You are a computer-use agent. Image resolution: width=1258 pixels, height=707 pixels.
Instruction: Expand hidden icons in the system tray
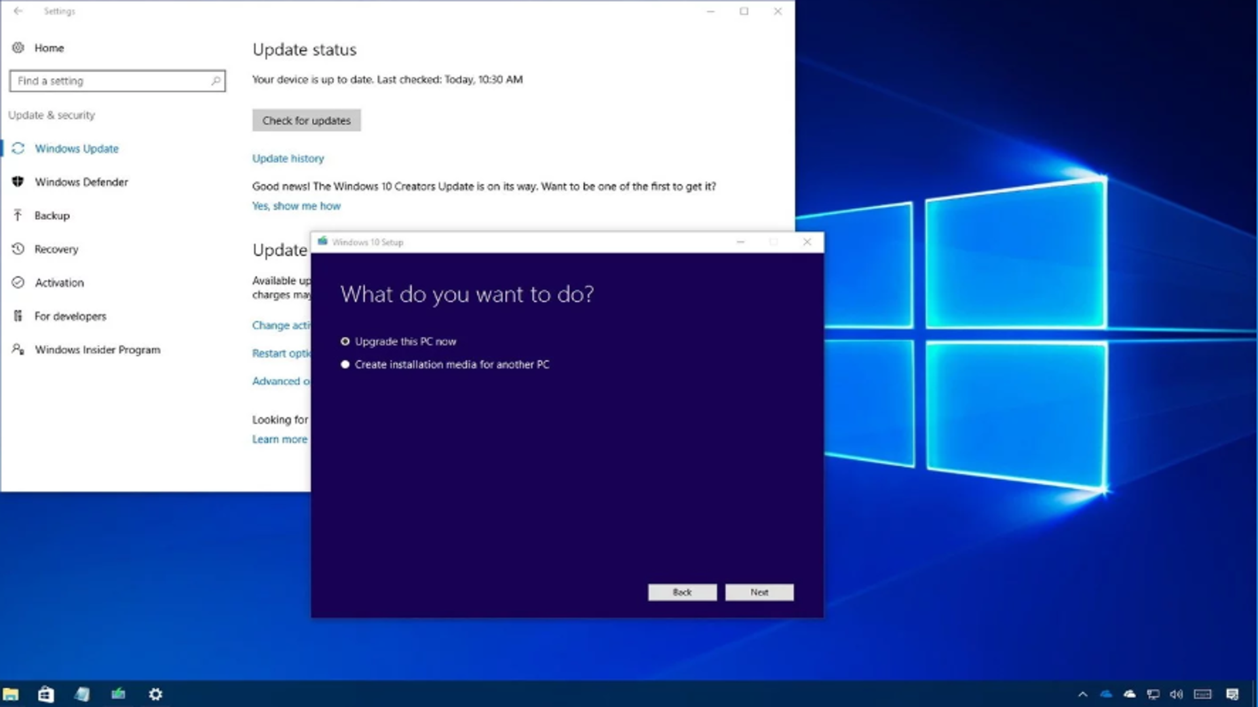[x=1083, y=694]
